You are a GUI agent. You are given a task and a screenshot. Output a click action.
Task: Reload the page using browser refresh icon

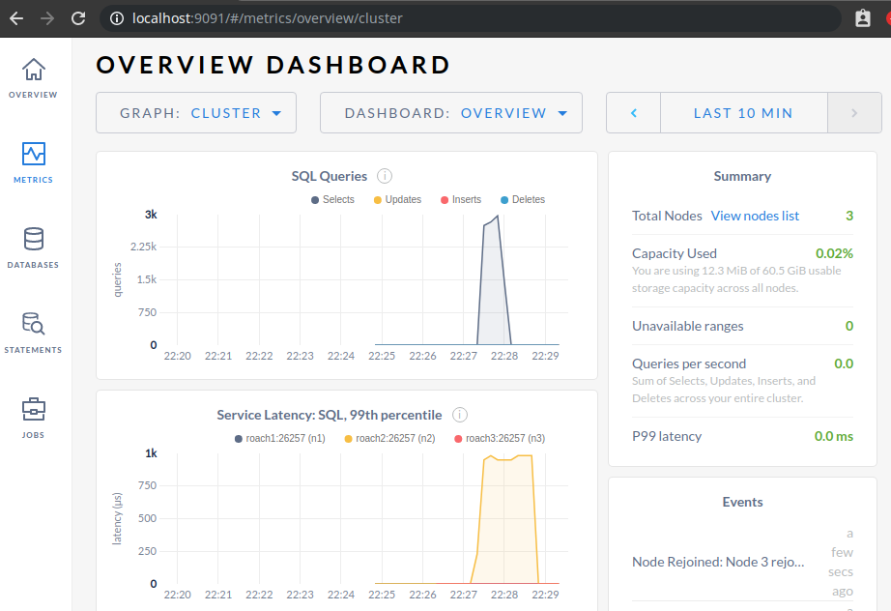(78, 18)
